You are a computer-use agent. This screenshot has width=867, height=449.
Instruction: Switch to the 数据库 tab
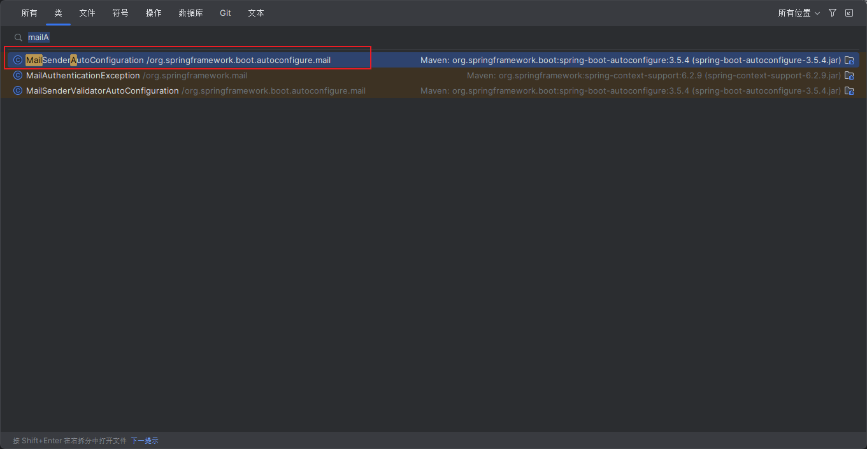[x=191, y=13]
